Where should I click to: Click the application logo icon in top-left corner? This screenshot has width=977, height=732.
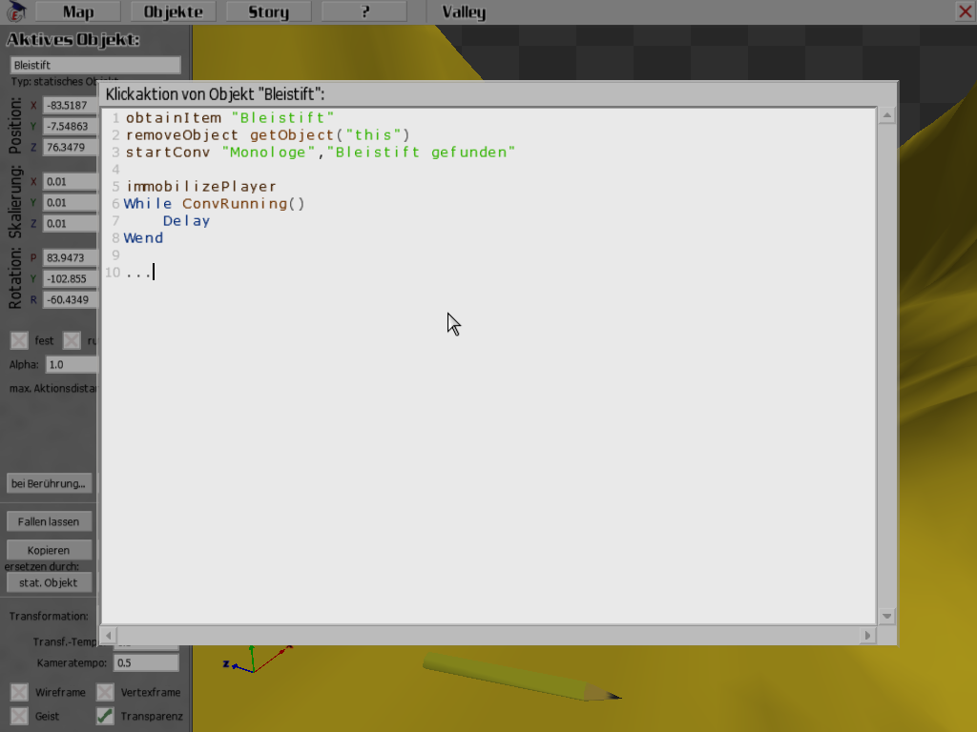[15, 12]
